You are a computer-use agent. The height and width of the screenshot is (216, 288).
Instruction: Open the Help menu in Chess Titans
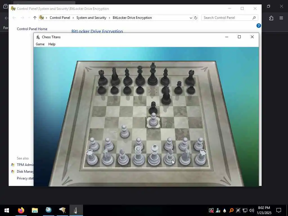point(52,44)
